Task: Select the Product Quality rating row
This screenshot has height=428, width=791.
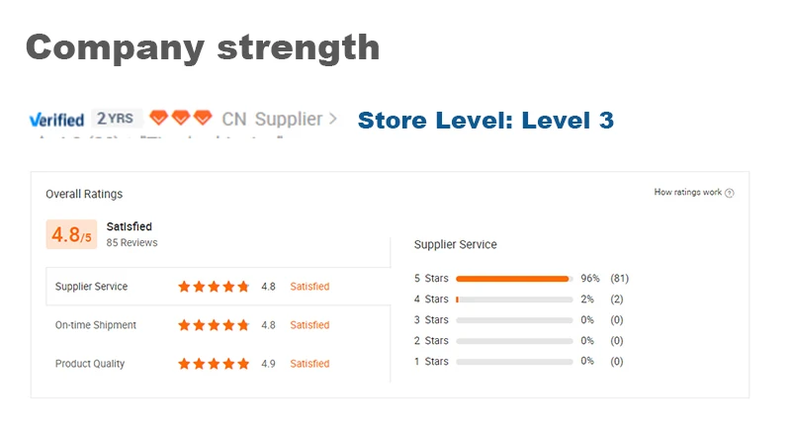Action: (x=218, y=364)
